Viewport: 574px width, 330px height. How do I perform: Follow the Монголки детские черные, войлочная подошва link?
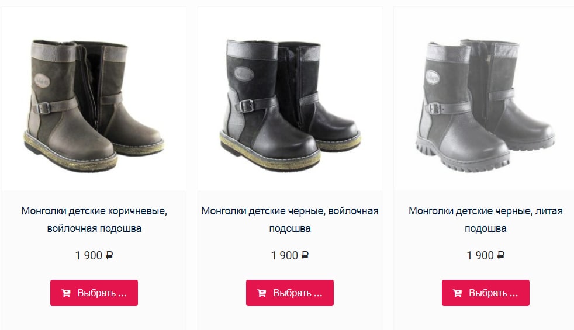coord(290,220)
